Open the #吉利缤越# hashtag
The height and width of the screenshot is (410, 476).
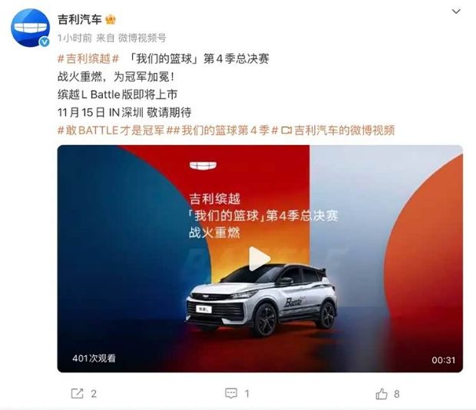tap(88, 59)
